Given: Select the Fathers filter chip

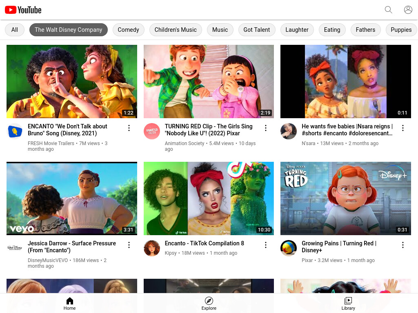Looking at the screenshot, I should [365, 30].
